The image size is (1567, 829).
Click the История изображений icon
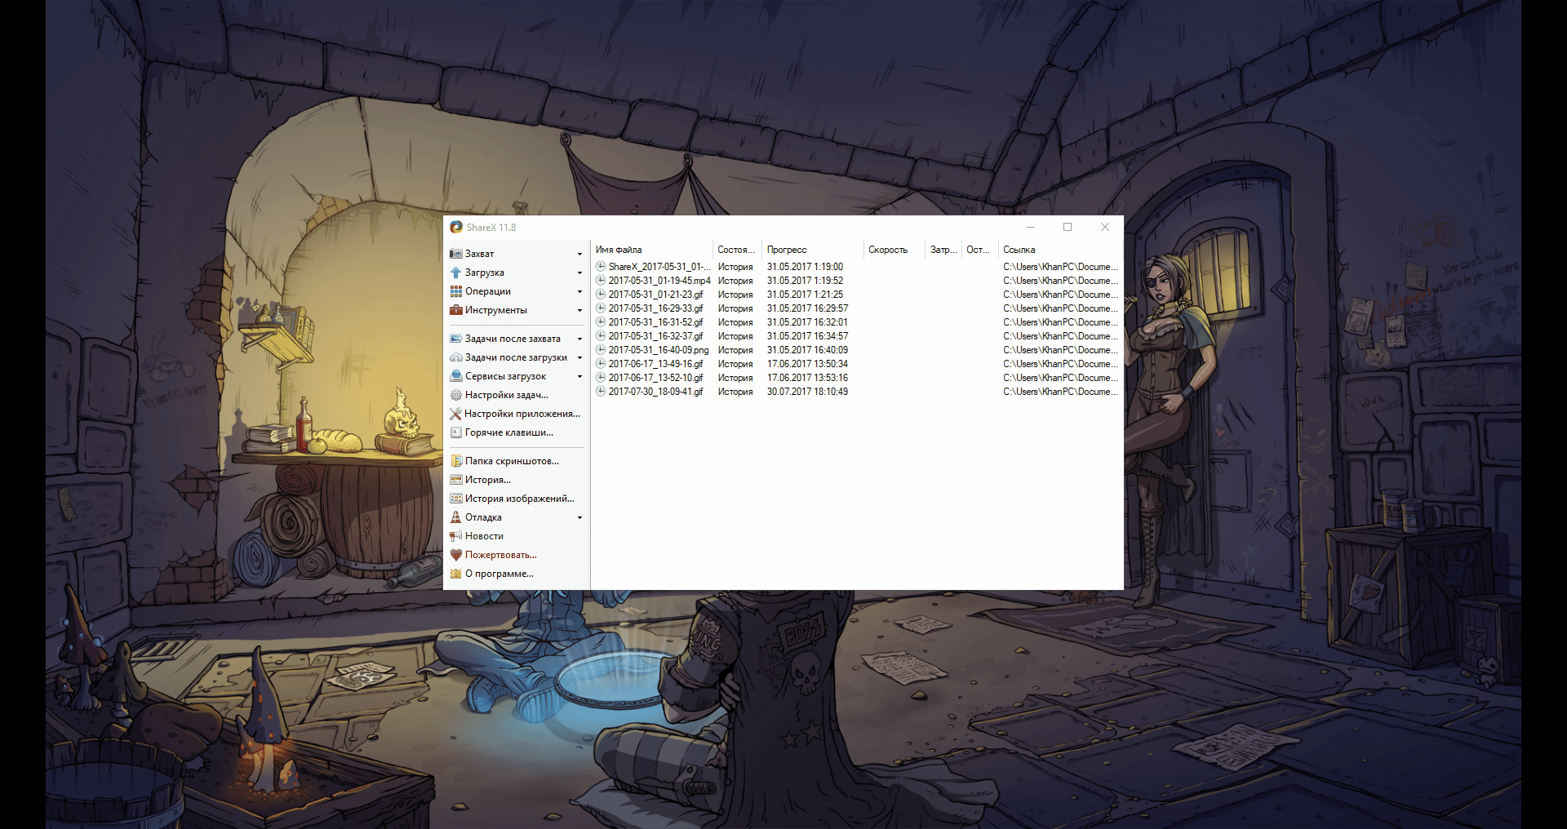pos(456,499)
